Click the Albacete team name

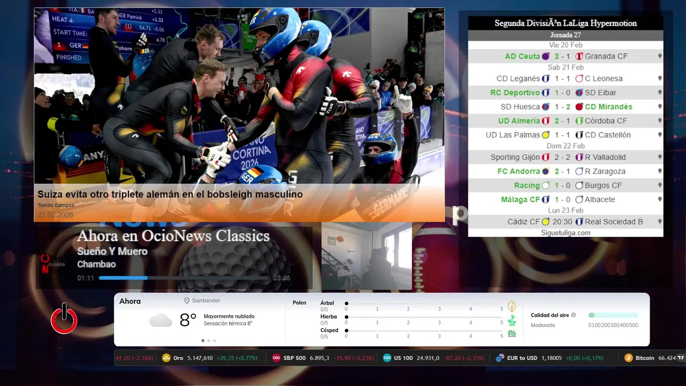pyautogui.click(x=600, y=199)
